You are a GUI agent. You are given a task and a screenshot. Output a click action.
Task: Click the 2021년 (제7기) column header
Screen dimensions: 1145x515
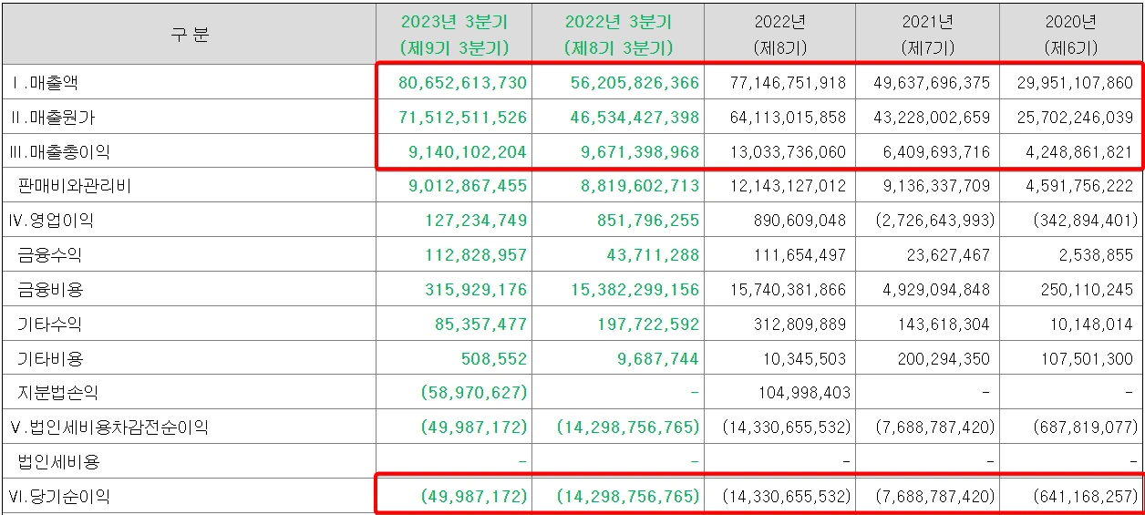click(927, 35)
